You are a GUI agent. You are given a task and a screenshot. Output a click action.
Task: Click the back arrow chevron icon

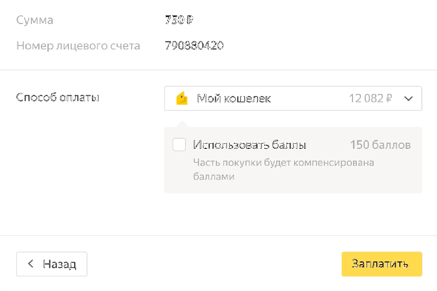tap(31, 264)
